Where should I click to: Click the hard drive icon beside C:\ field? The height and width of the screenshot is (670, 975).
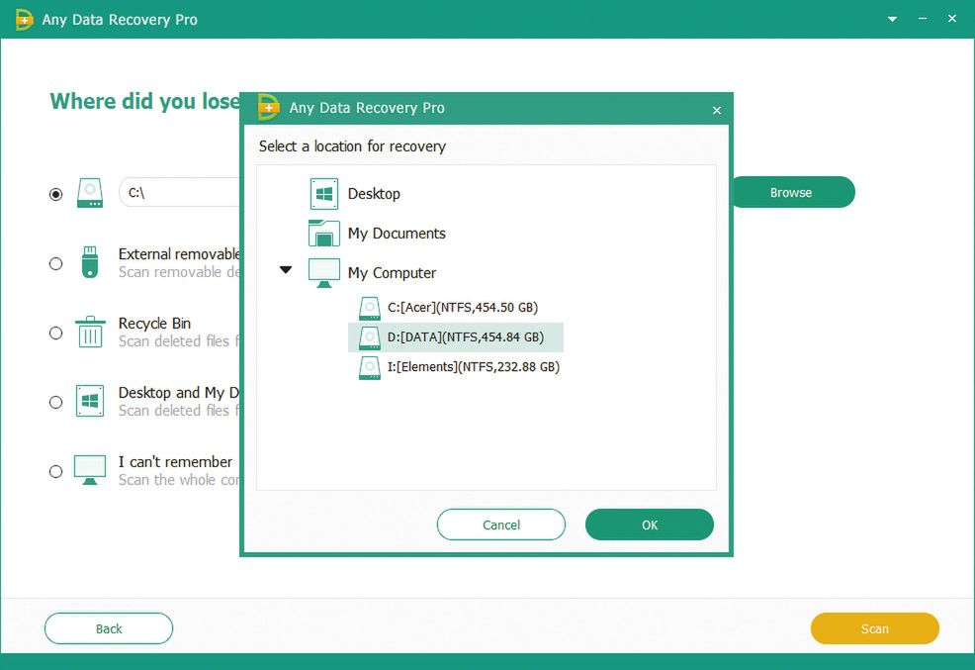[x=90, y=193]
